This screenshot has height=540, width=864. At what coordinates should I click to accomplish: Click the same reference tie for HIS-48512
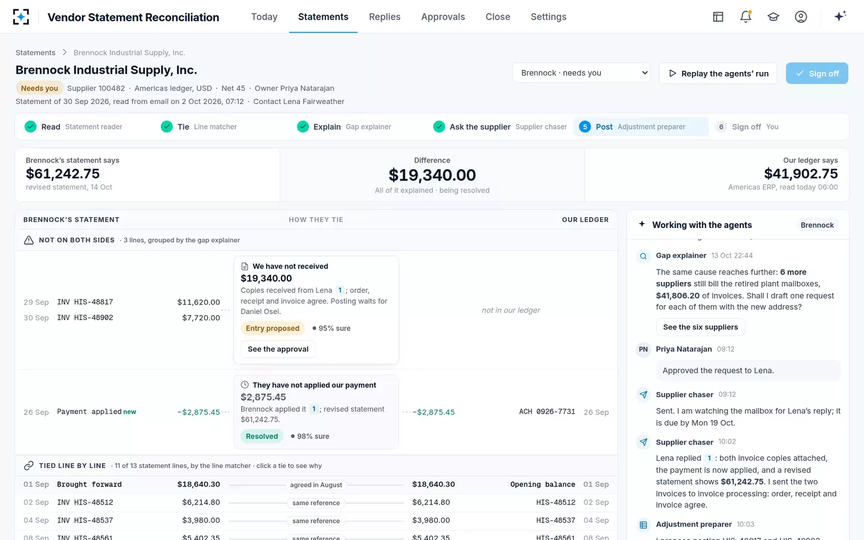coord(316,503)
